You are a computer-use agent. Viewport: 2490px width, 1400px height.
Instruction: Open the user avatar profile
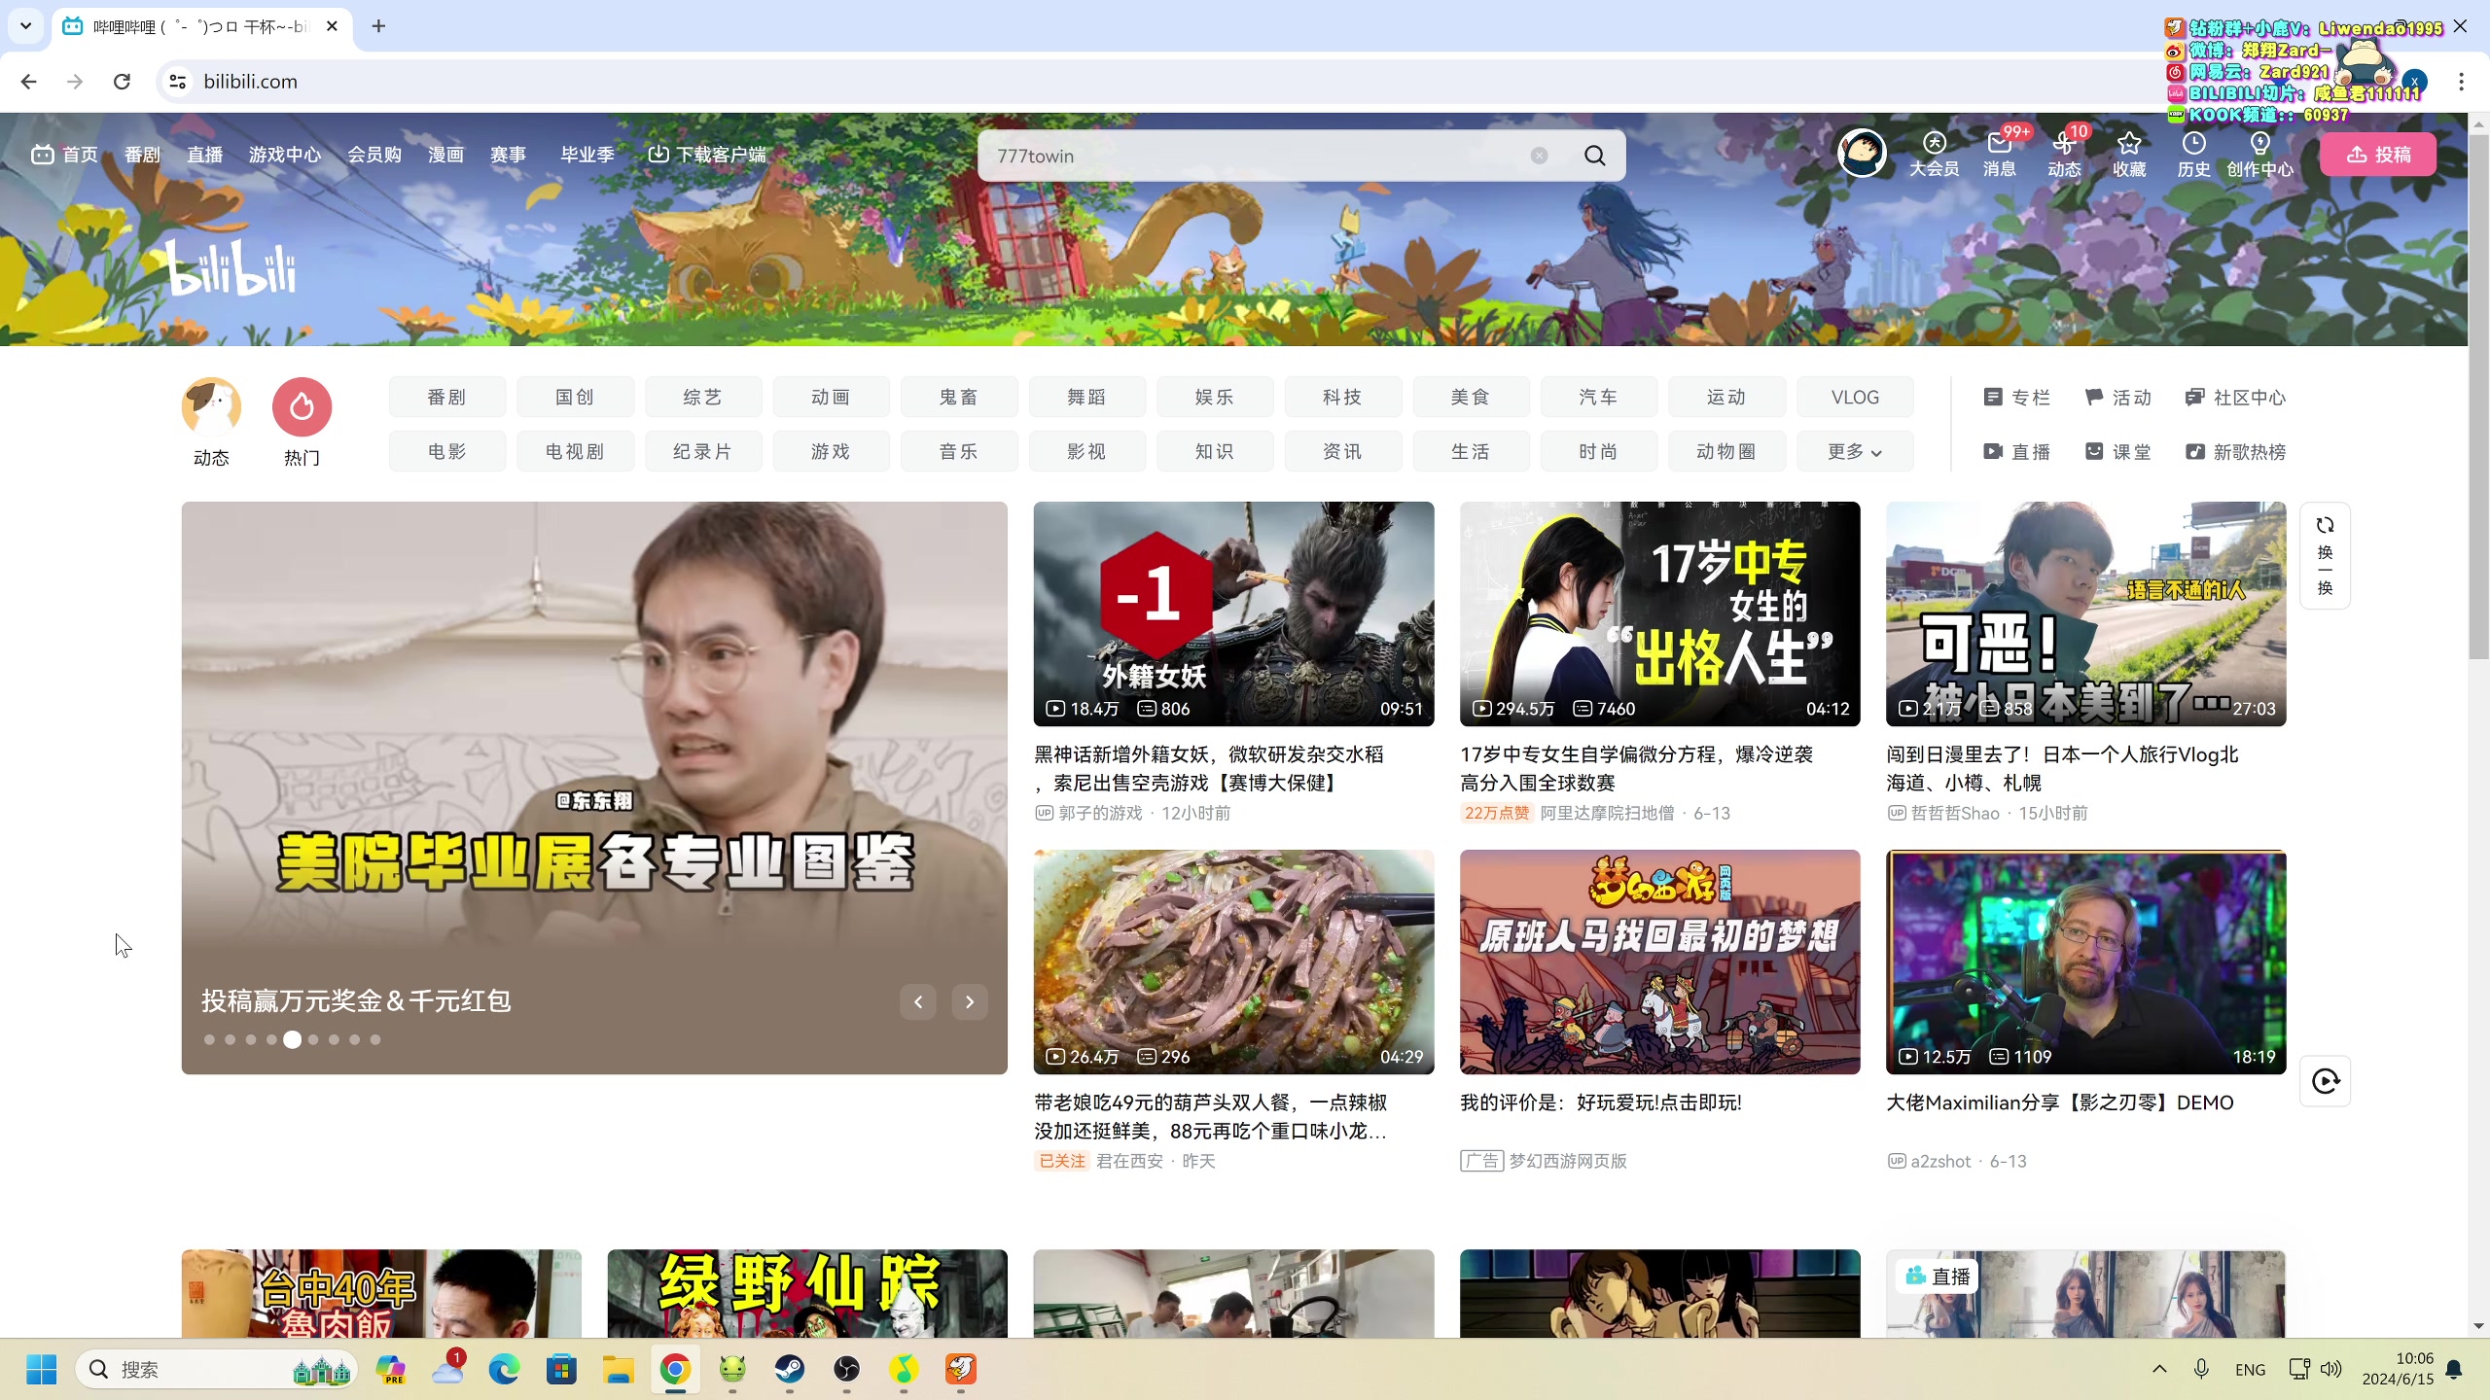[x=1862, y=154]
